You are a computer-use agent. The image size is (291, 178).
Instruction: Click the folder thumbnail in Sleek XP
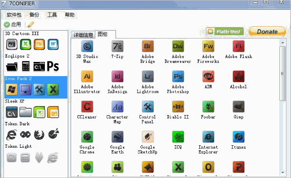[x=26, y=112]
